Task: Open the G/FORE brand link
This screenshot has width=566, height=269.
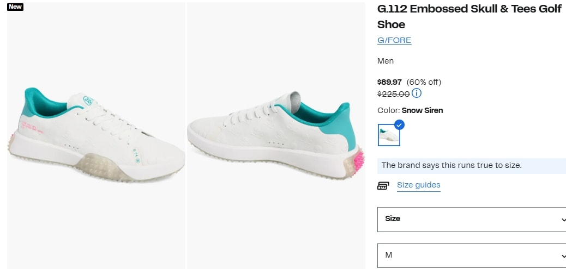Action: click(x=394, y=40)
